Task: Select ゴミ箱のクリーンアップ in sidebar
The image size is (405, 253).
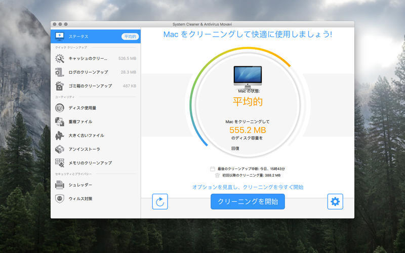Action: click(x=96, y=86)
